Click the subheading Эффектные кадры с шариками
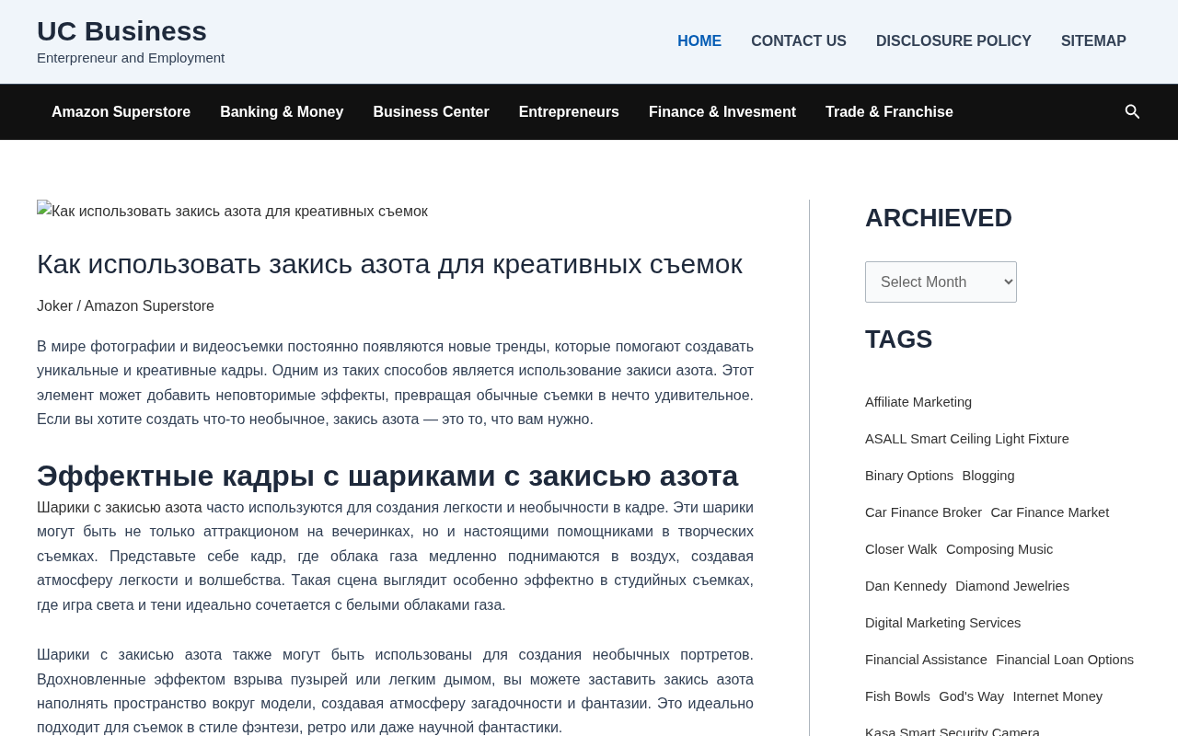The image size is (1178, 736). click(387, 476)
